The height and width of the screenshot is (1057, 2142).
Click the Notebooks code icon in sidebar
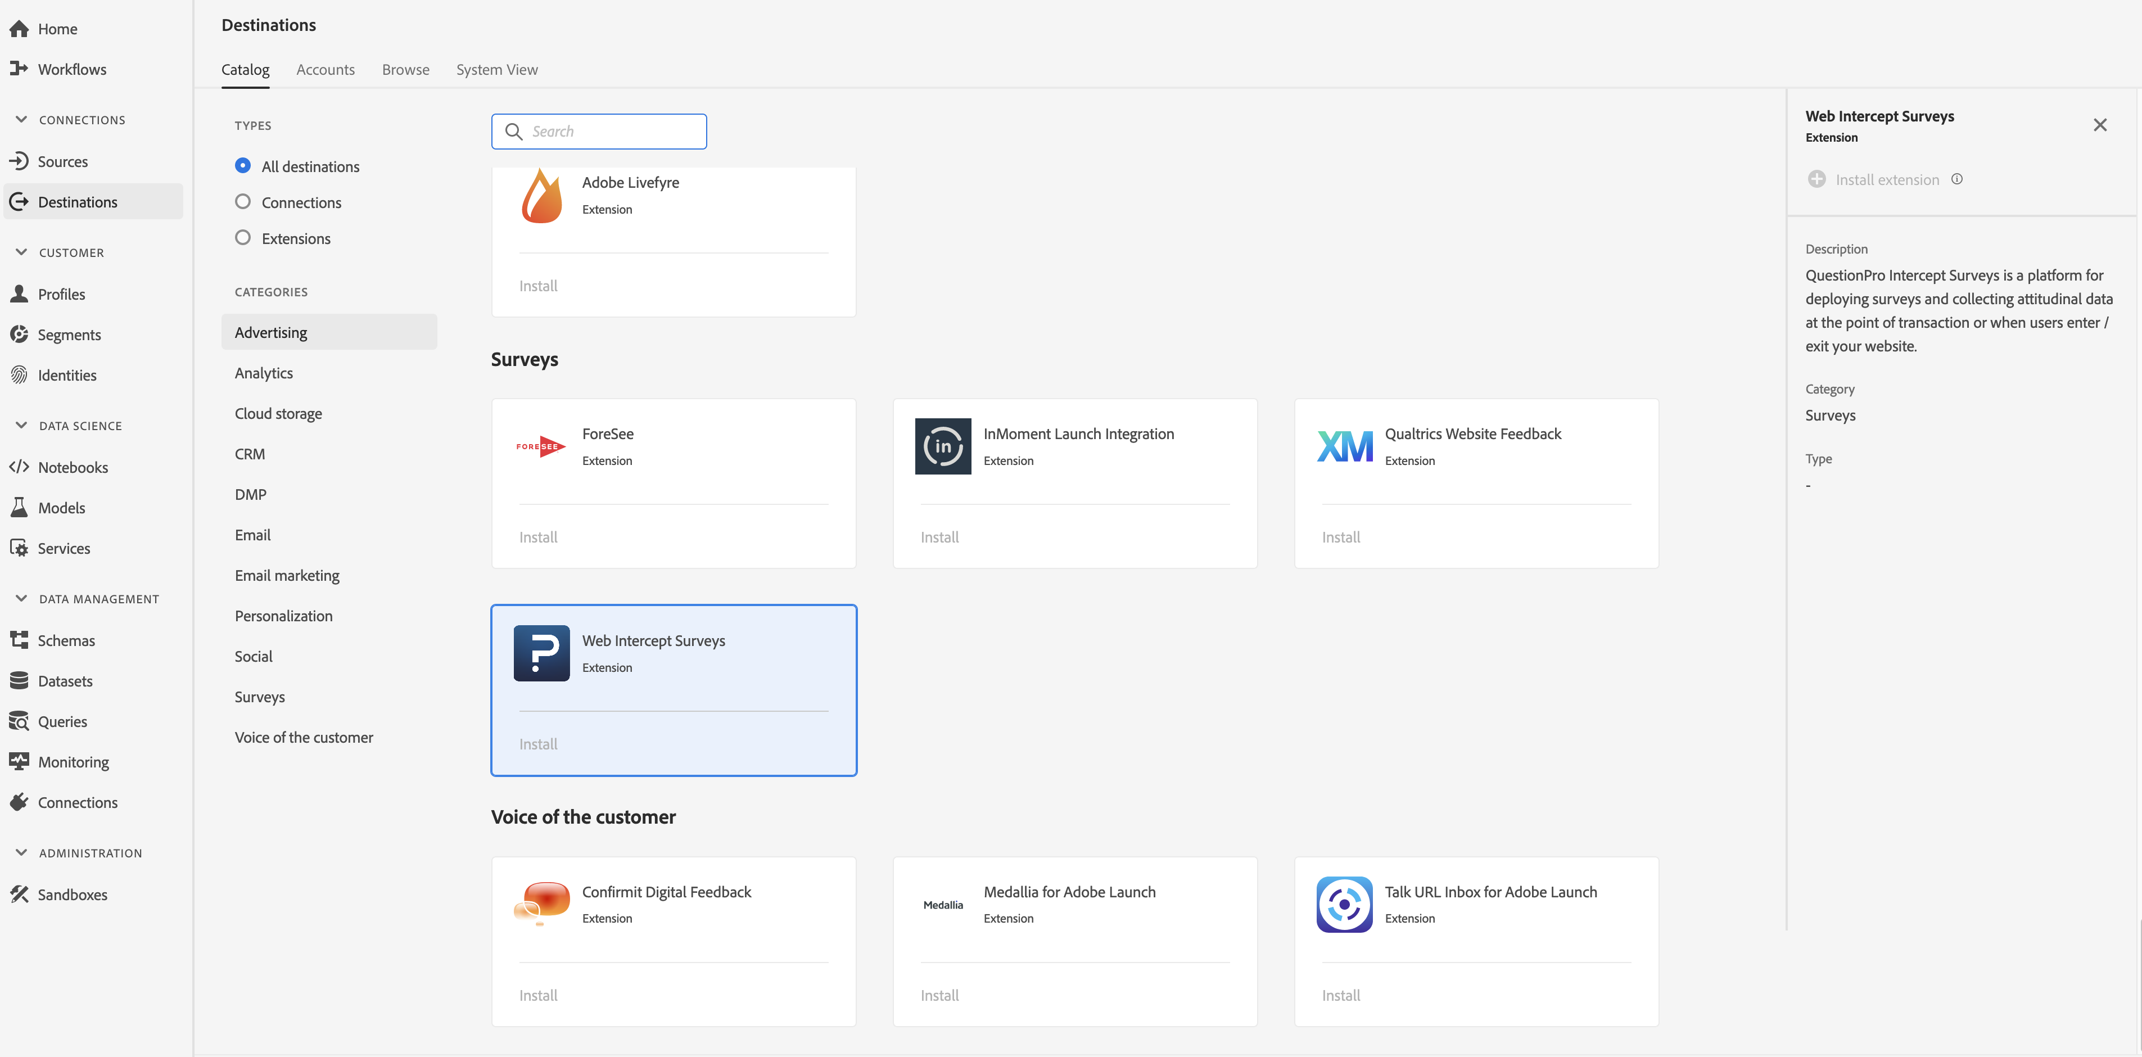point(19,467)
